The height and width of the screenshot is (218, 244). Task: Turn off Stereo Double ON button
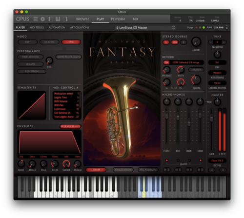tap(175, 42)
